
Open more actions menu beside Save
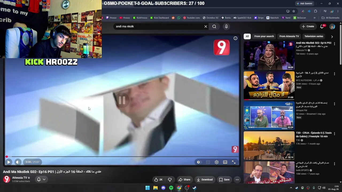pos(237,179)
